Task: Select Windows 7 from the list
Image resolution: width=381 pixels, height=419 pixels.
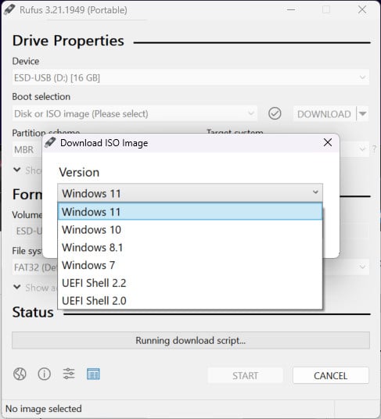Action: tap(190, 265)
